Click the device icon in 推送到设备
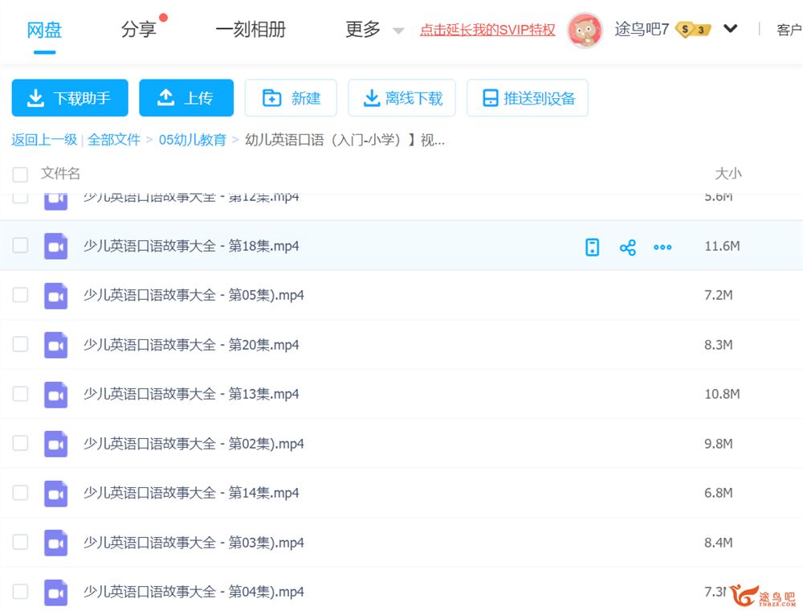 pyautogui.click(x=490, y=97)
